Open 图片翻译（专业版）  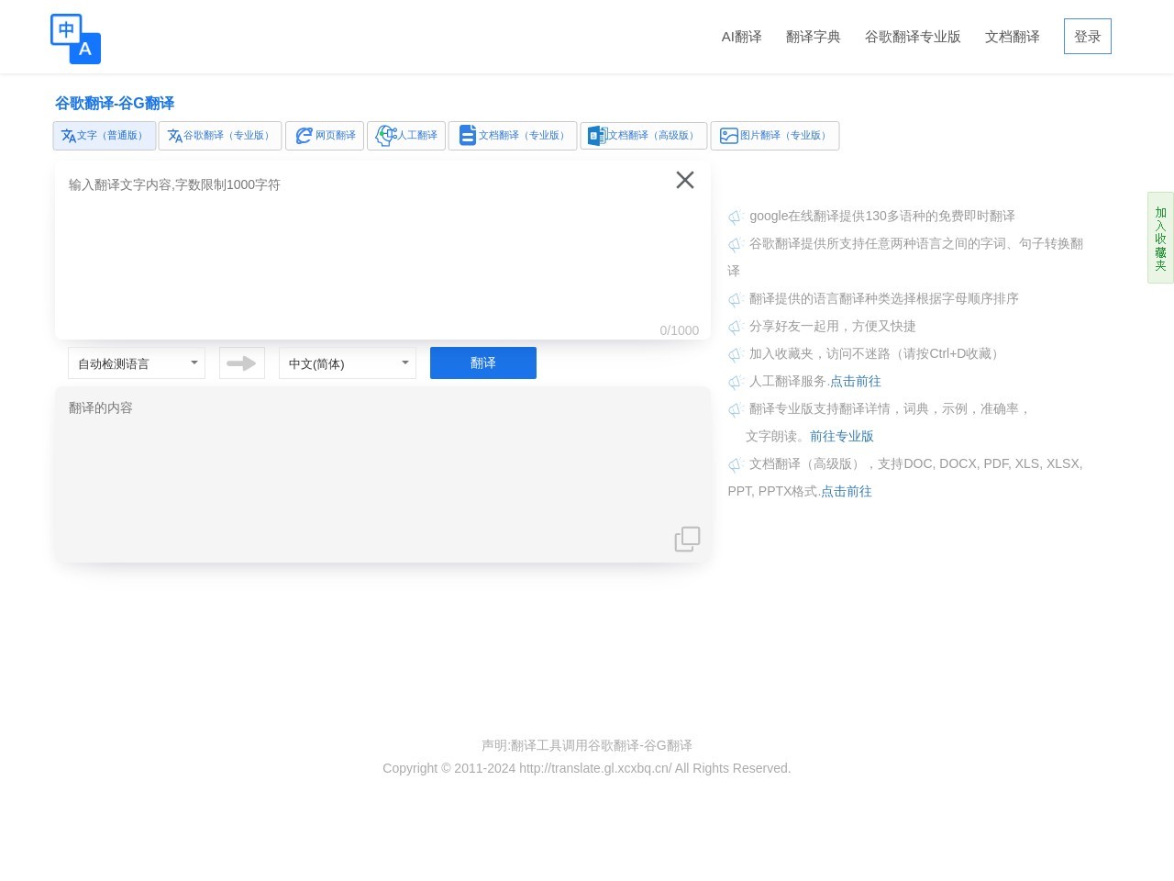pos(775,135)
